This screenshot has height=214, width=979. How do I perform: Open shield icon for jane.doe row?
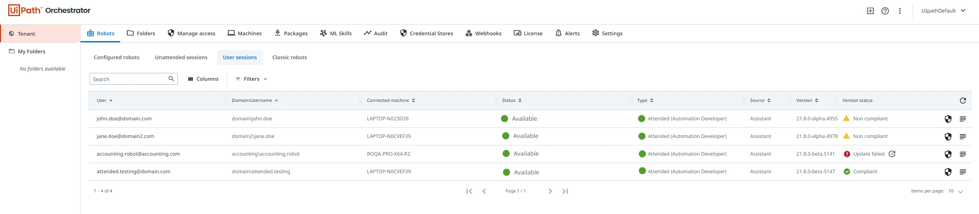(x=948, y=137)
